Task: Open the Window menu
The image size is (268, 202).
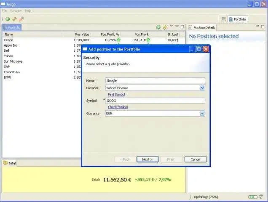Action: pyautogui.click(x=16, y=11)
